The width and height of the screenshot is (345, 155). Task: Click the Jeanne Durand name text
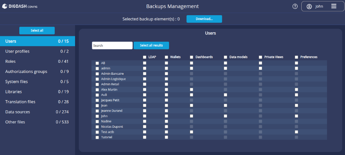click(x=111, y=111)
